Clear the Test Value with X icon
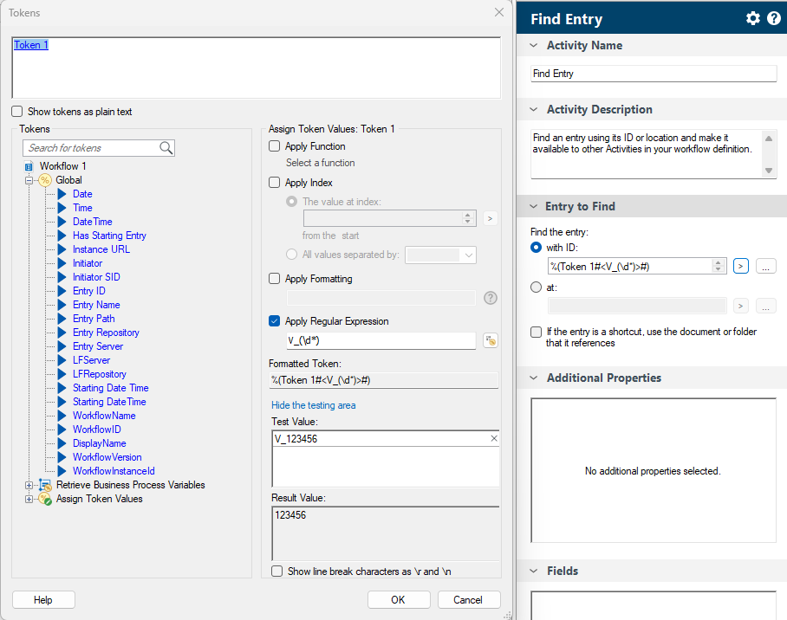 coord(494,439)
